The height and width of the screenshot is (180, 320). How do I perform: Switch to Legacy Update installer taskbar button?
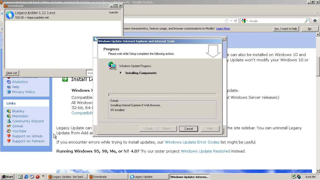point(149,177)
